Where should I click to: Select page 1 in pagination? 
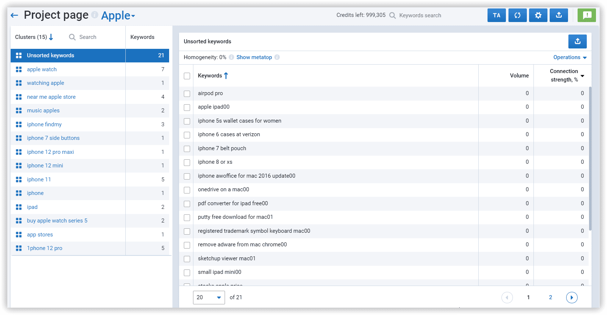[528, 297]
